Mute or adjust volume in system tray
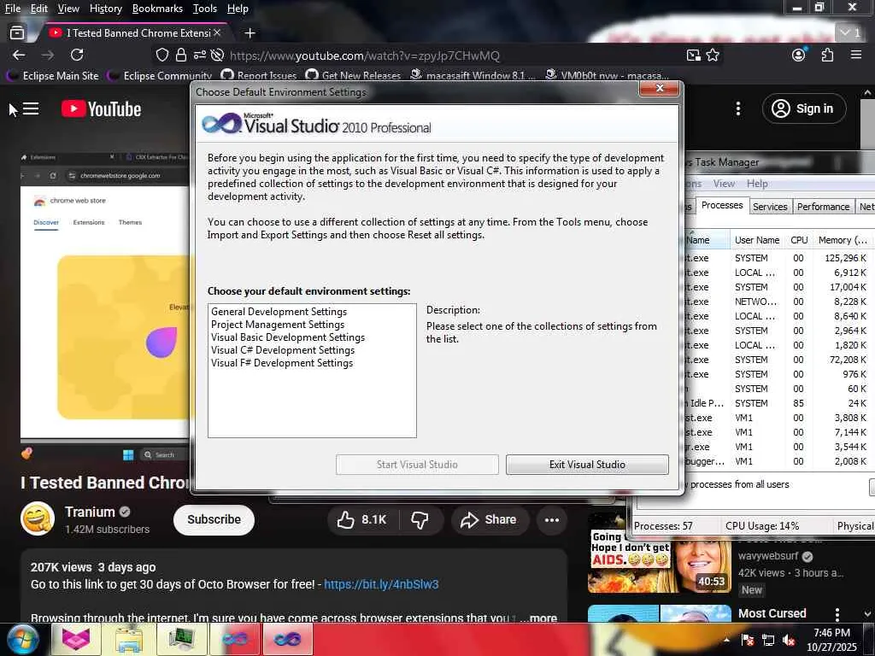 789,640
